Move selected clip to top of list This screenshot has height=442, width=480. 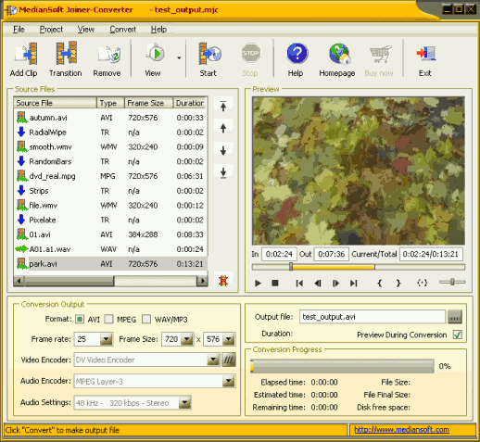223,106
